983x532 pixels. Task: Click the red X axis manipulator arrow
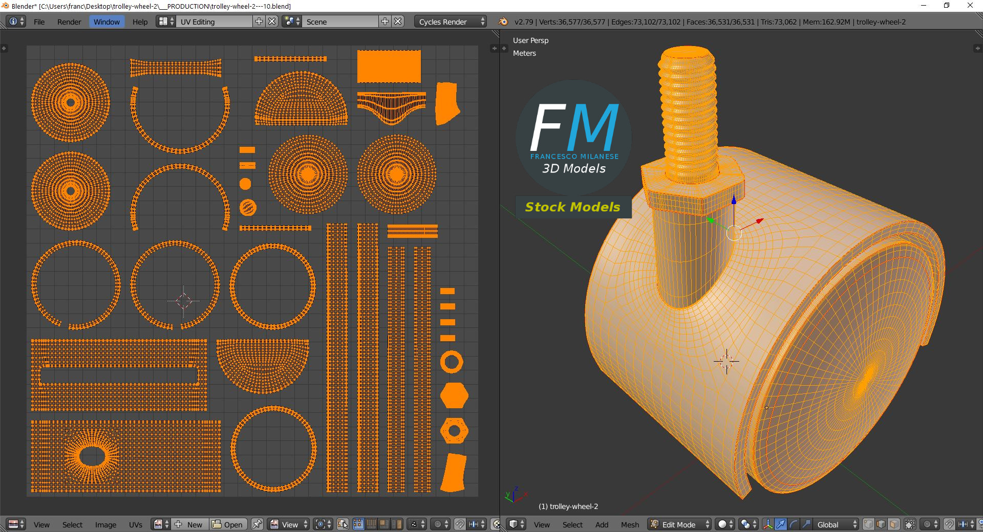click(759, 221)
